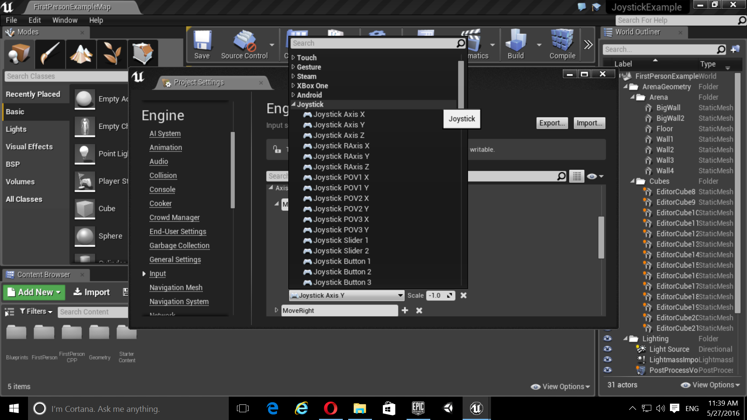
Task: Open View Options in World Outliner
Action: [x=710, y=385]
